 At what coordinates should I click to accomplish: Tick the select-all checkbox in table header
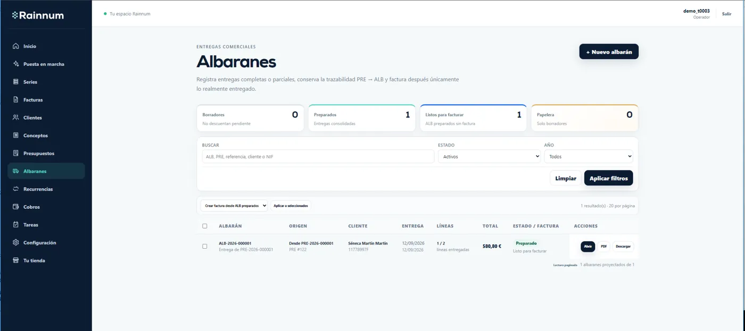205,226
